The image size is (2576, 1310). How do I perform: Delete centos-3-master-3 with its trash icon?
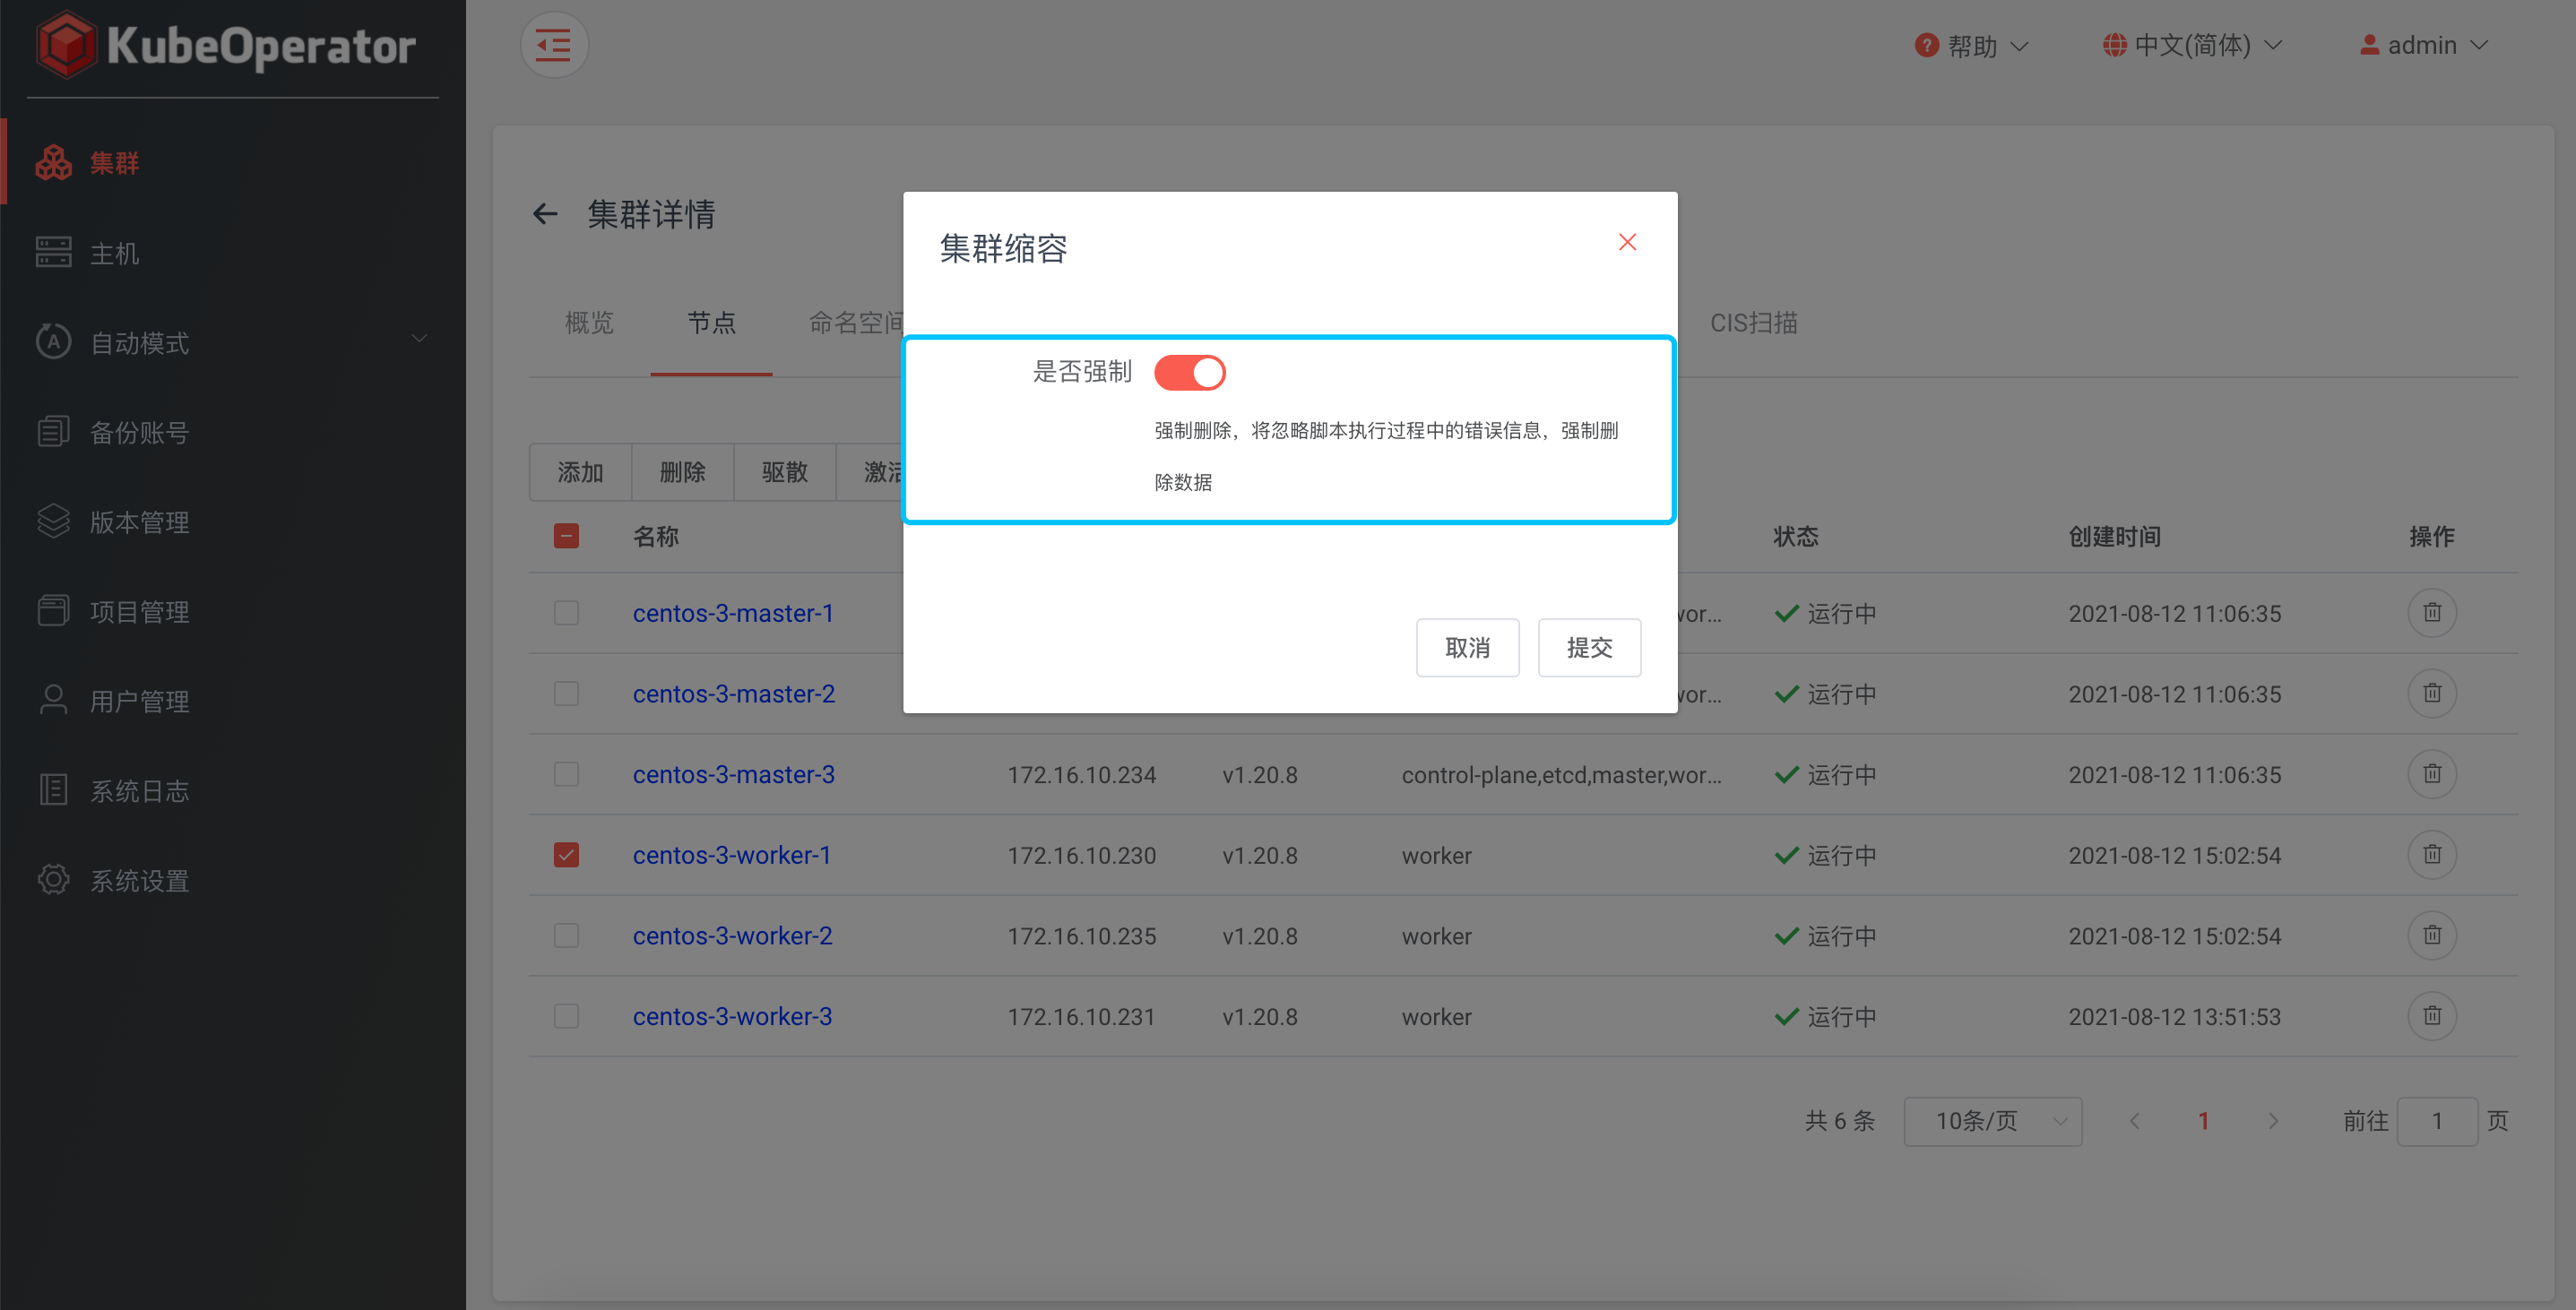(2432, 775)
